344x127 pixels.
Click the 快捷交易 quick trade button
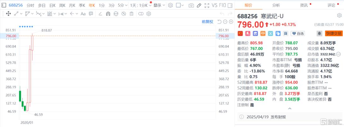[x=334, y=33]
